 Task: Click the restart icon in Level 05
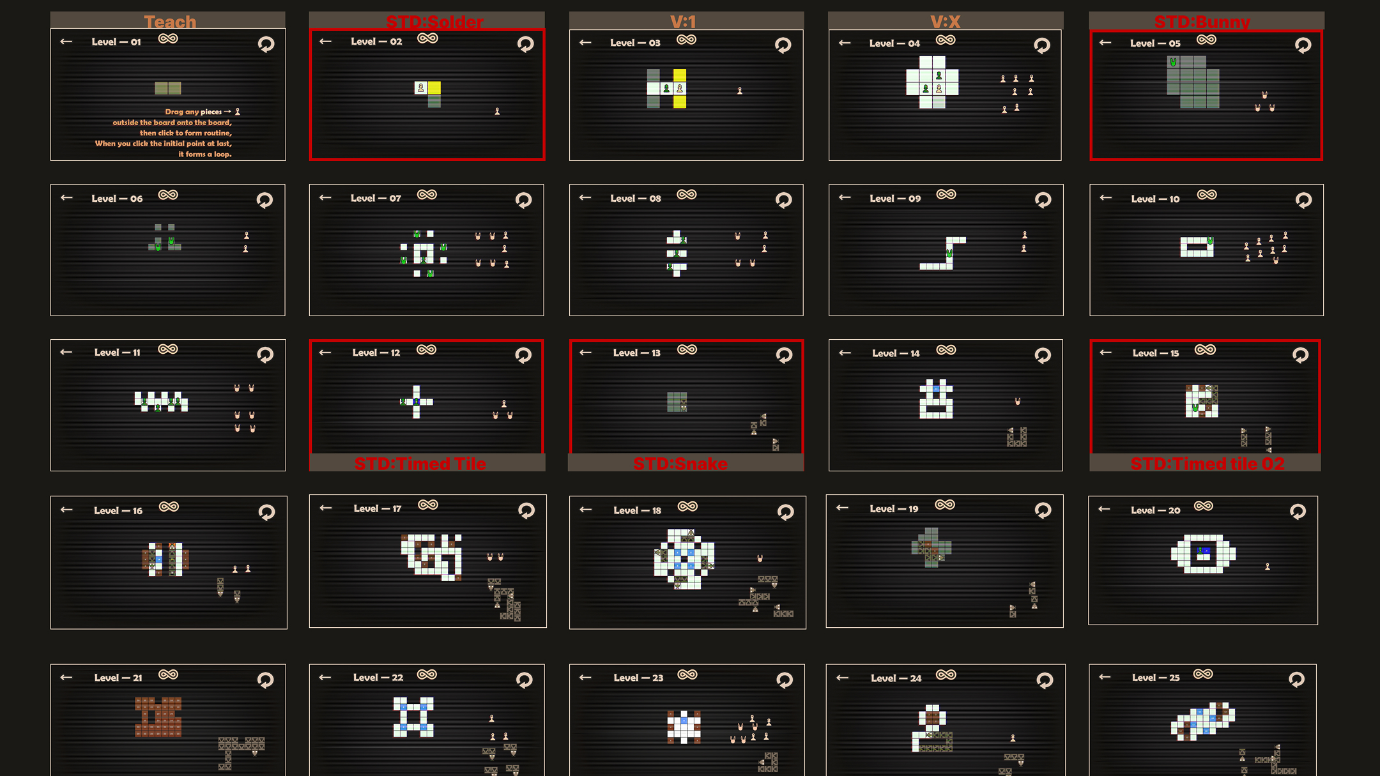(x=1303, y=45)
